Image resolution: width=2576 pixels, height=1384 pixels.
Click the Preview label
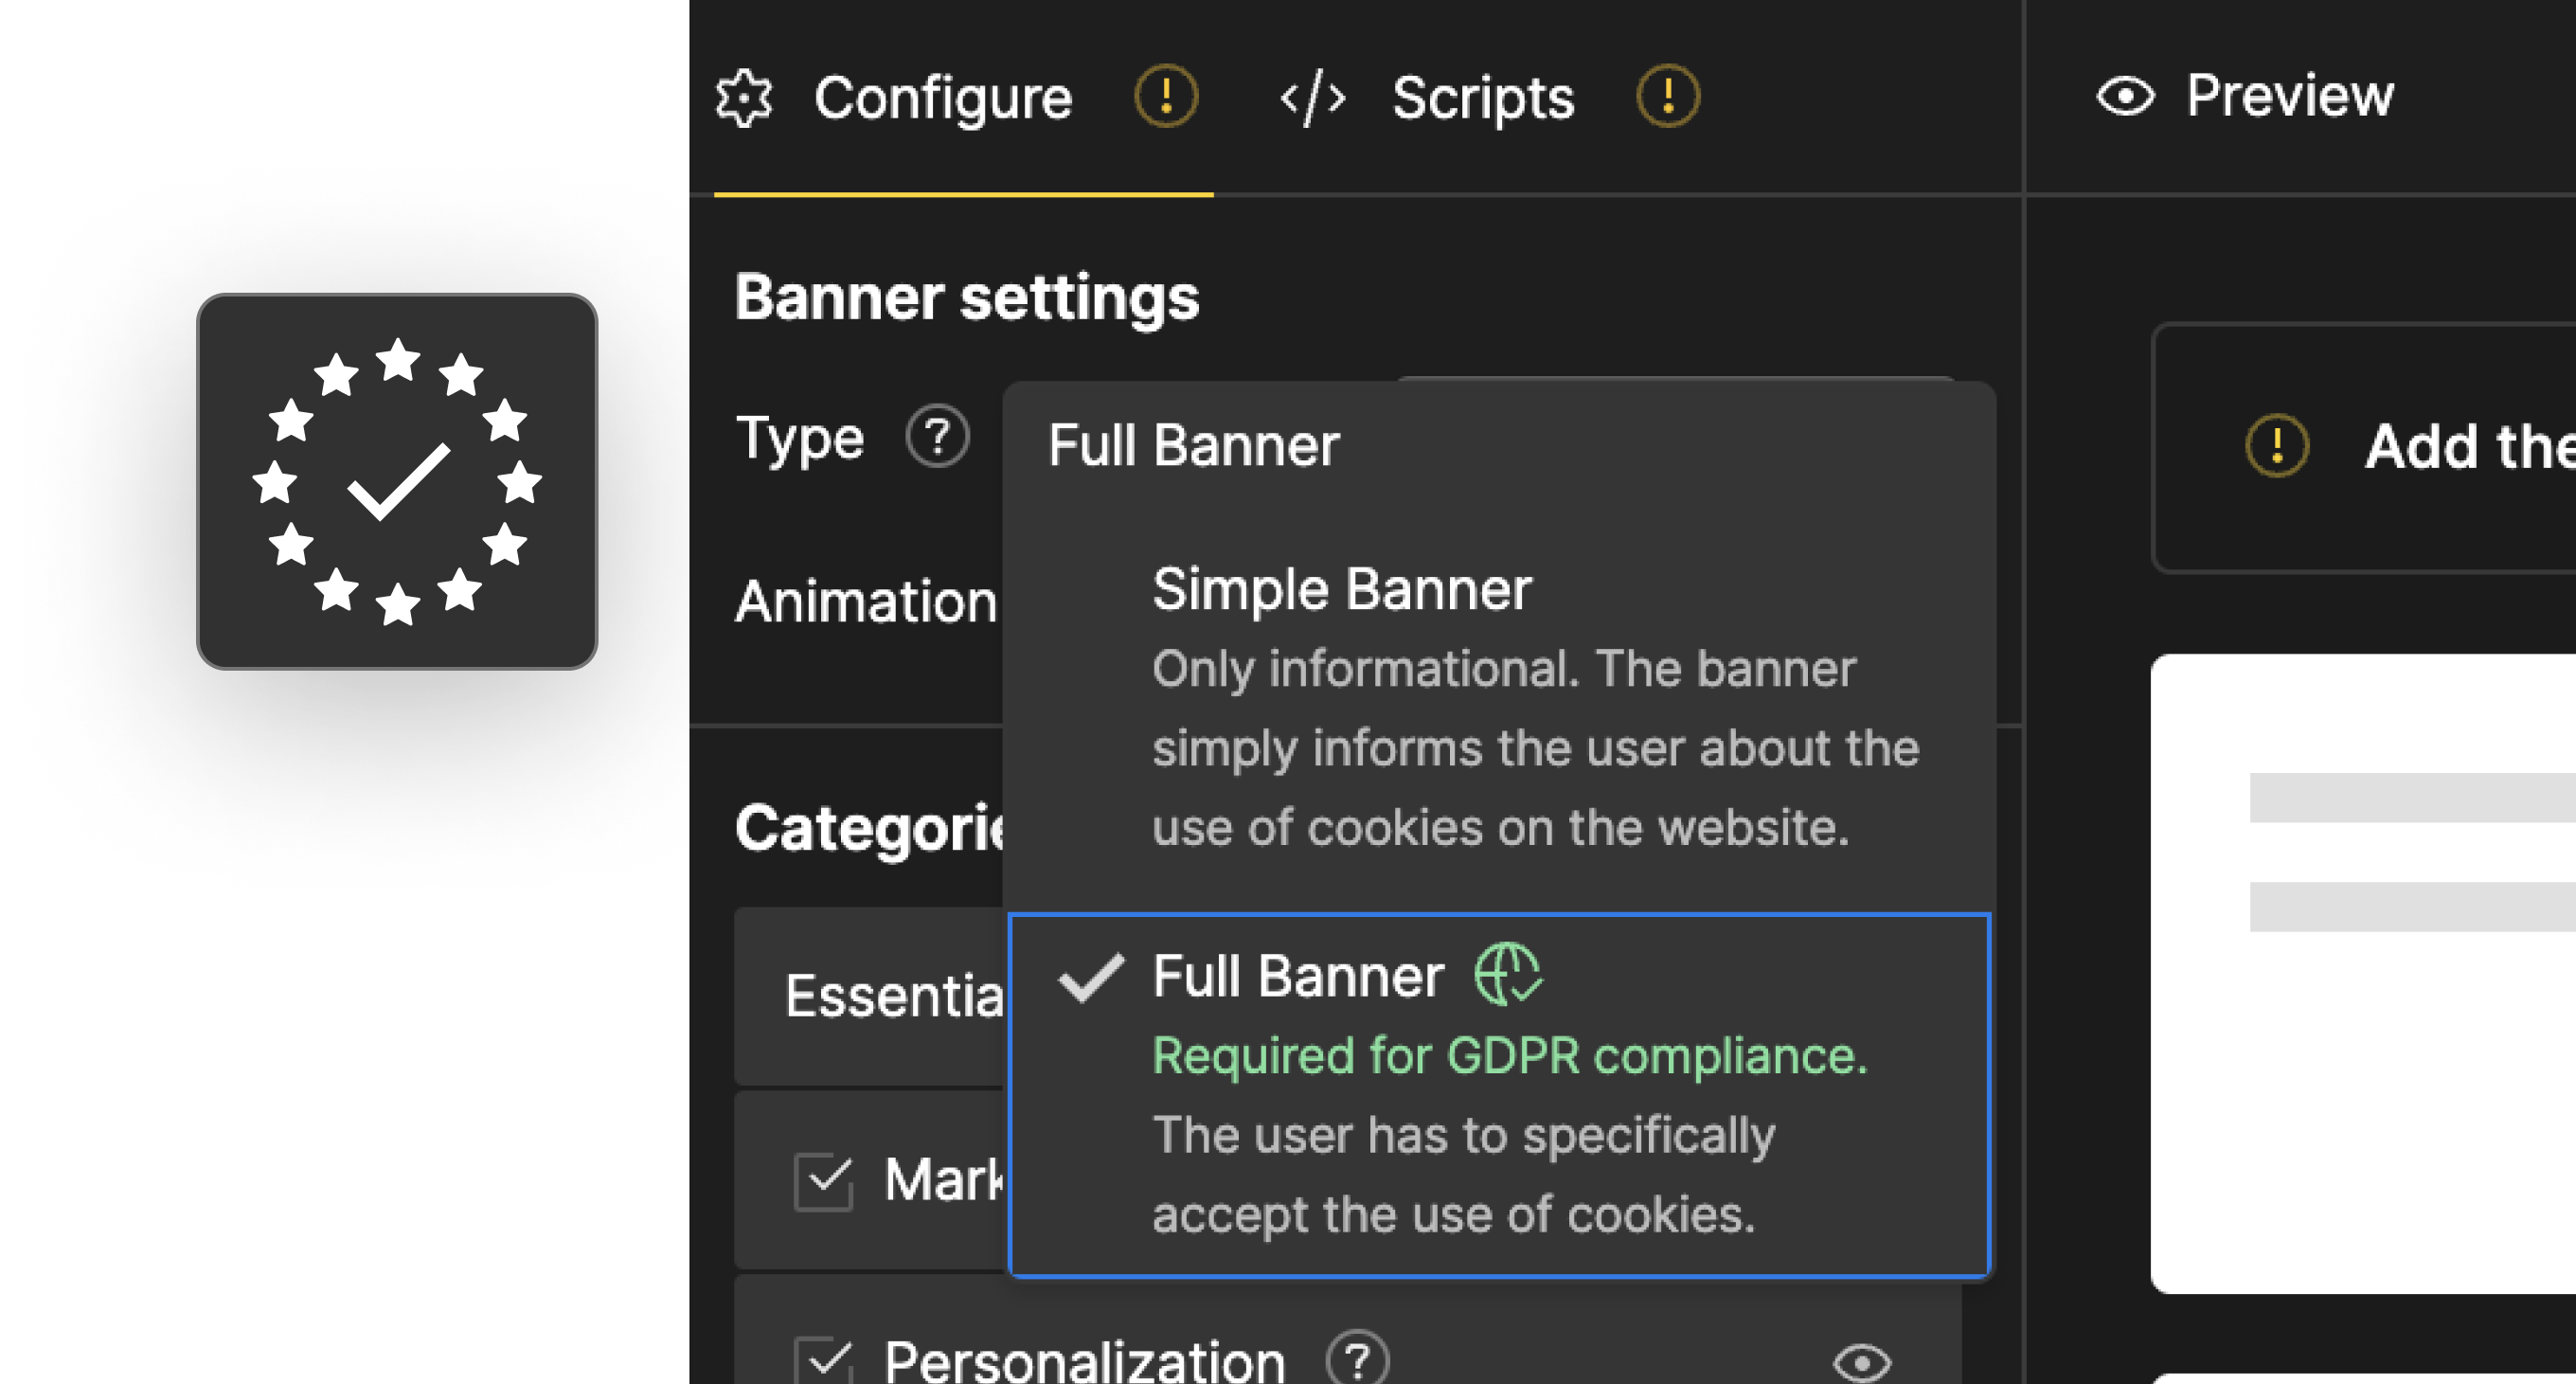[x=2290, y=96]
